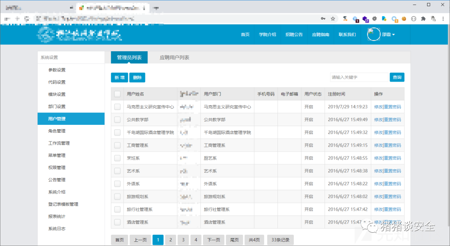Click the user avatar circle in header
The image size is (450, 246).
[373, 35]
